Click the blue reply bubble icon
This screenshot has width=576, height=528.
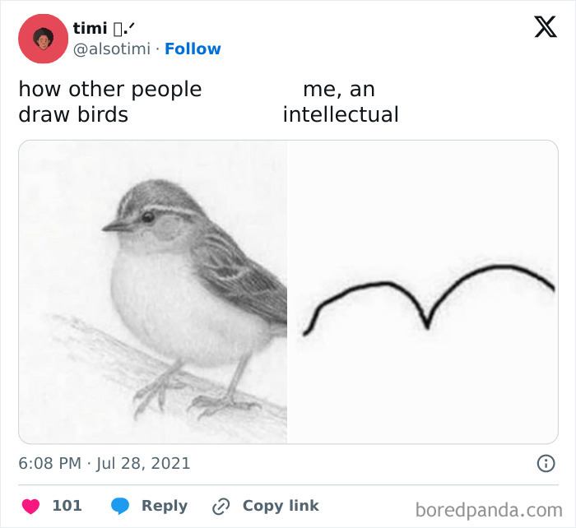click(x=120, y=507)
